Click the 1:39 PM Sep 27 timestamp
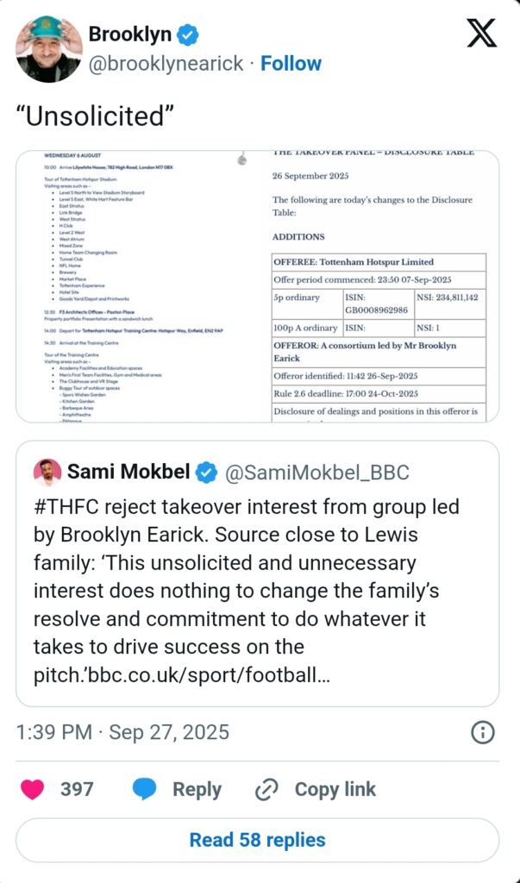 122,733
